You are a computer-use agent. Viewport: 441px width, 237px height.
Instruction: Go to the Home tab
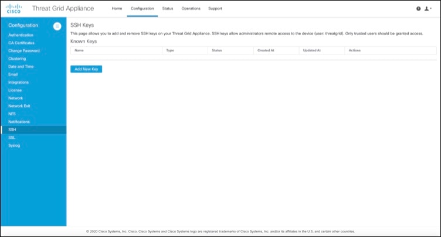point(117,8)
